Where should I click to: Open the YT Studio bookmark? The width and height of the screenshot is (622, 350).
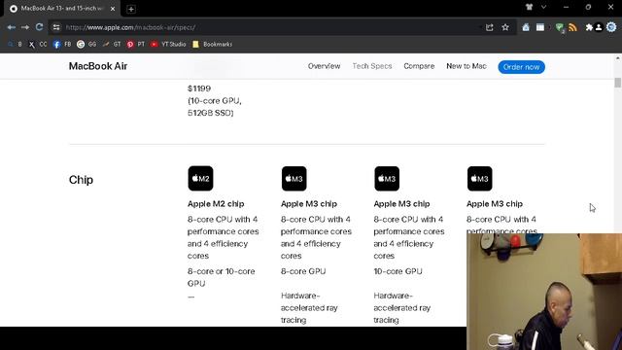(x=168, y=44)
